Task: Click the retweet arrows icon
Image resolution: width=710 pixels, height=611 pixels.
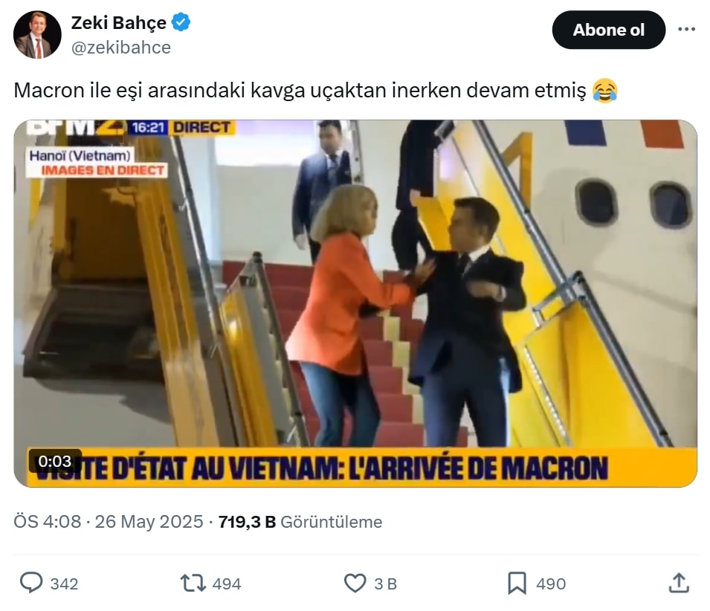Action: [193, 583]
